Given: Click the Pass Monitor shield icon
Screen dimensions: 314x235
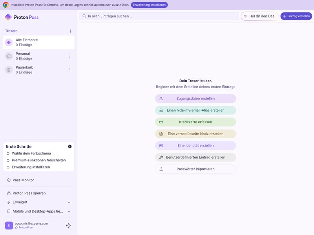Looking at the screenshot, I should coord(9,180).
